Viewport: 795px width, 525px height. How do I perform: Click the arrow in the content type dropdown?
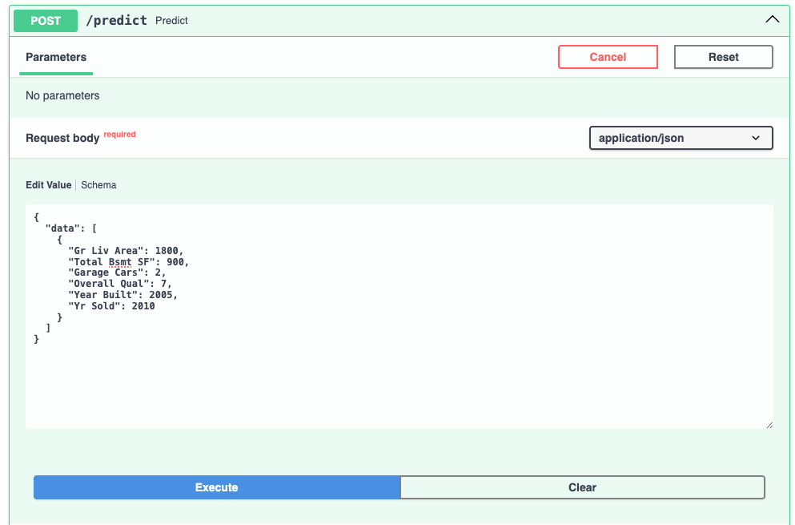tap(756, 138)
